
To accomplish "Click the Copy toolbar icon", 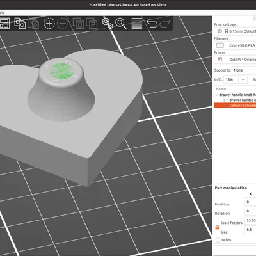I will point(20,23).
